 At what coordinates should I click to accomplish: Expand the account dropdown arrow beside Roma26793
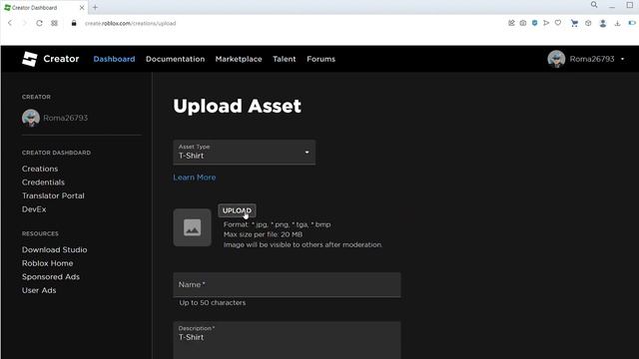622,59
